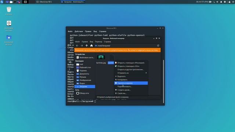235x132 pixels.
Task: Switch to the Загрузки file manager taskbar button
Action: 73,2
